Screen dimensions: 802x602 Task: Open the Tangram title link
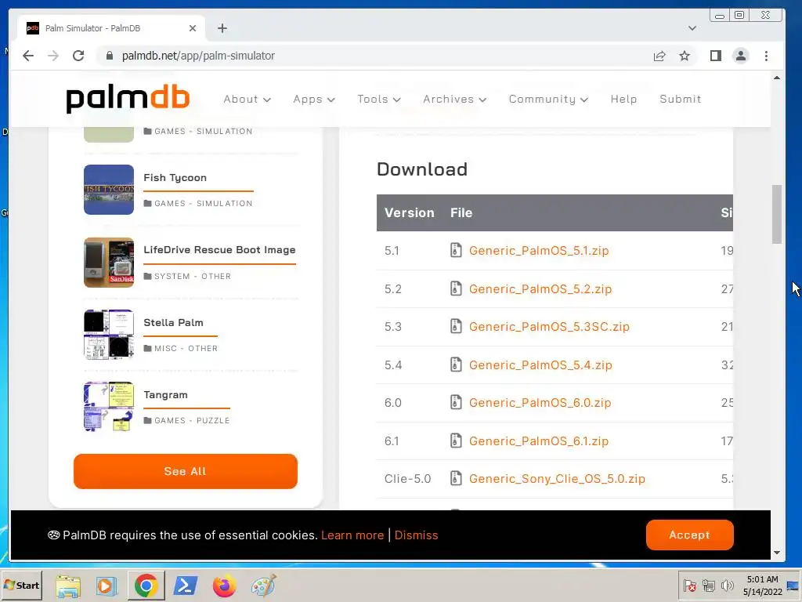click(166, 395)
